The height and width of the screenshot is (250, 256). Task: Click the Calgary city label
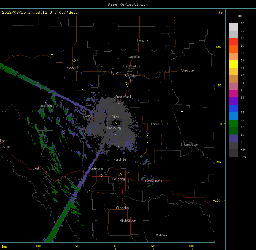pyautogui.click(x=118, y=179)
